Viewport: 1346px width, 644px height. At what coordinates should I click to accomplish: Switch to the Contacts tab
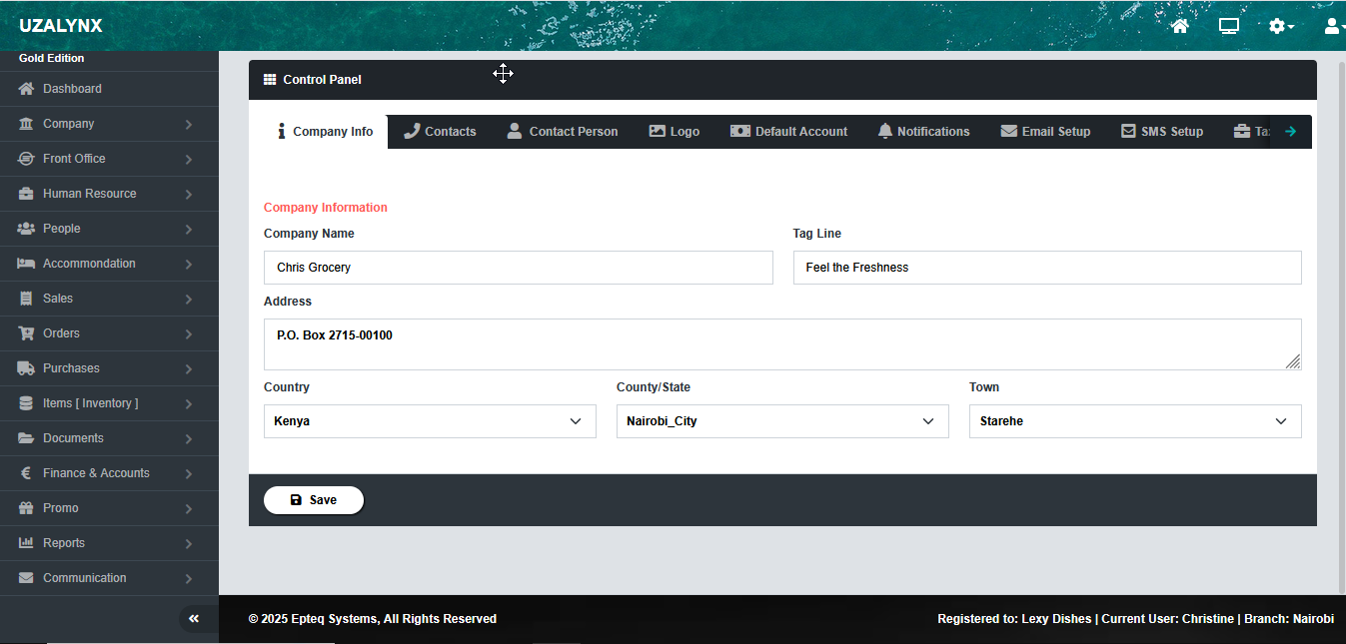(440, 132)
